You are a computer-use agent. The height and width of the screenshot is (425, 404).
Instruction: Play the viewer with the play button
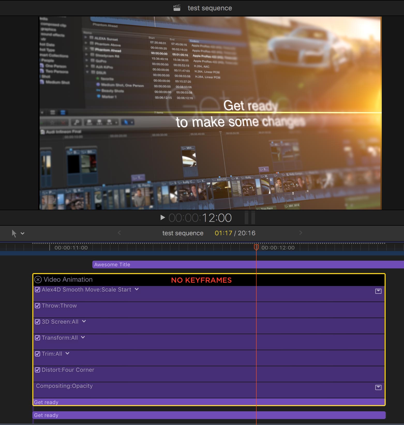pyautogui.click(x=163, y=217)
